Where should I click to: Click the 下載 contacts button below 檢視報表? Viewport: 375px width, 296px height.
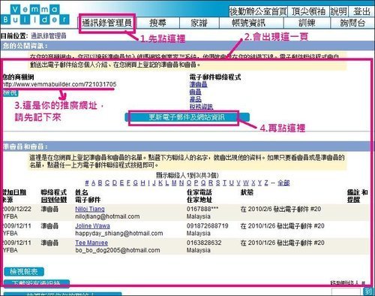click(37, 283)
